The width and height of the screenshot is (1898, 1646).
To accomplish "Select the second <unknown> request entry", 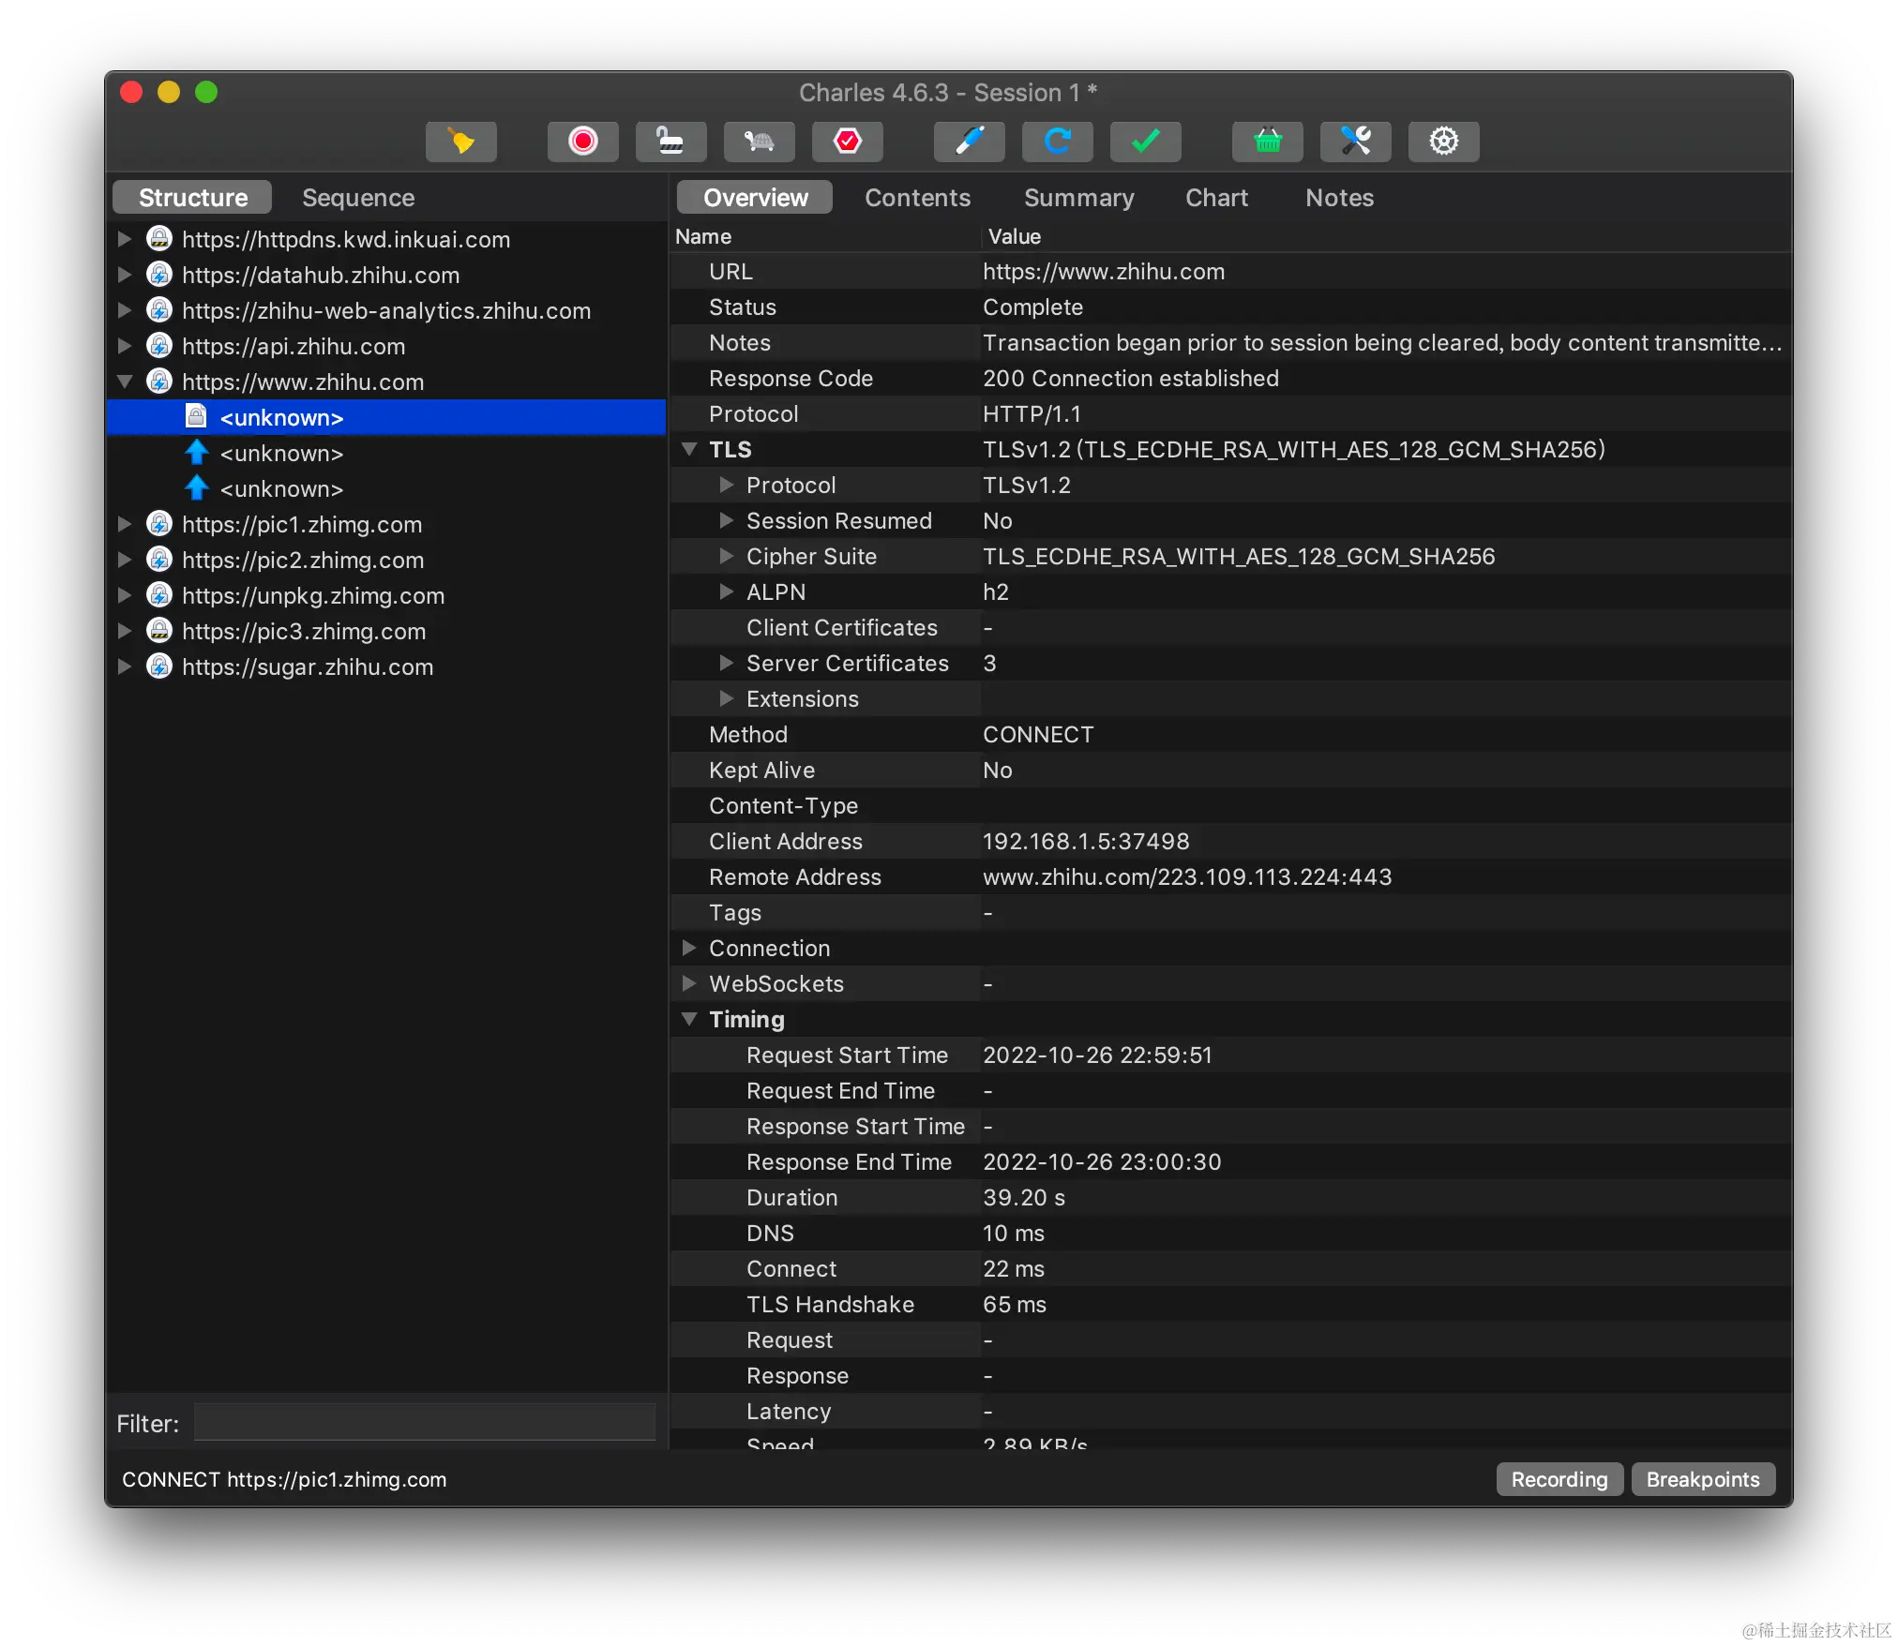I will point(281,454).
